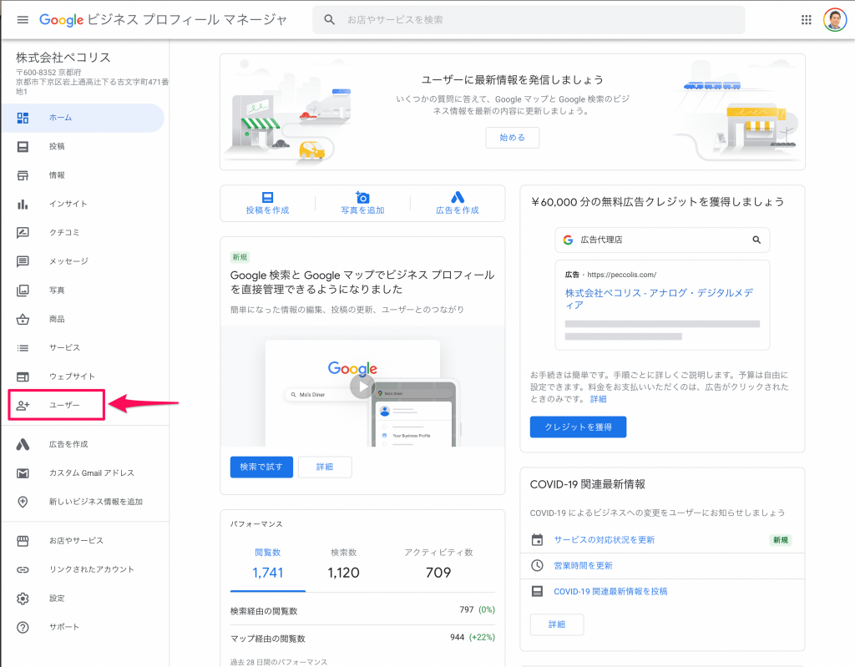The width and height of the screenshot is (855, 667).
Task: Click the 広告を作成 quick action
Action: point(457,204)
